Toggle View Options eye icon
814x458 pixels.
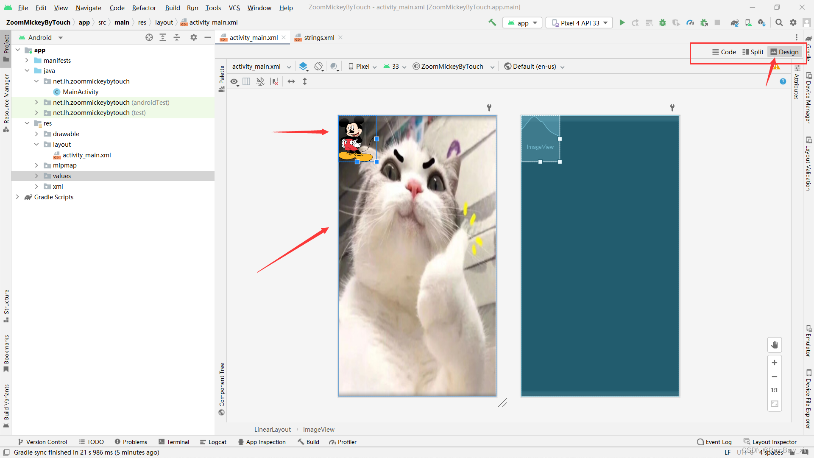point(234,81)
